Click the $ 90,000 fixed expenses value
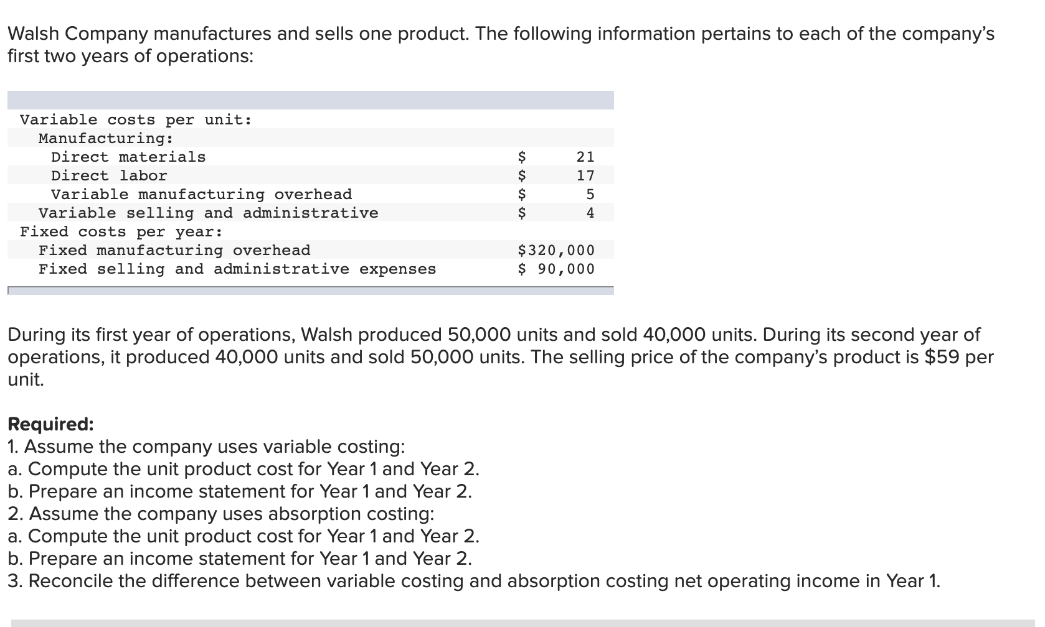1045x627 pixels. (556, 269)
